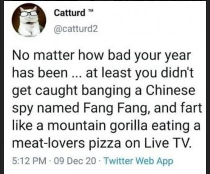Click the phrase 'meat-lovers pizza'

point(66,143)
